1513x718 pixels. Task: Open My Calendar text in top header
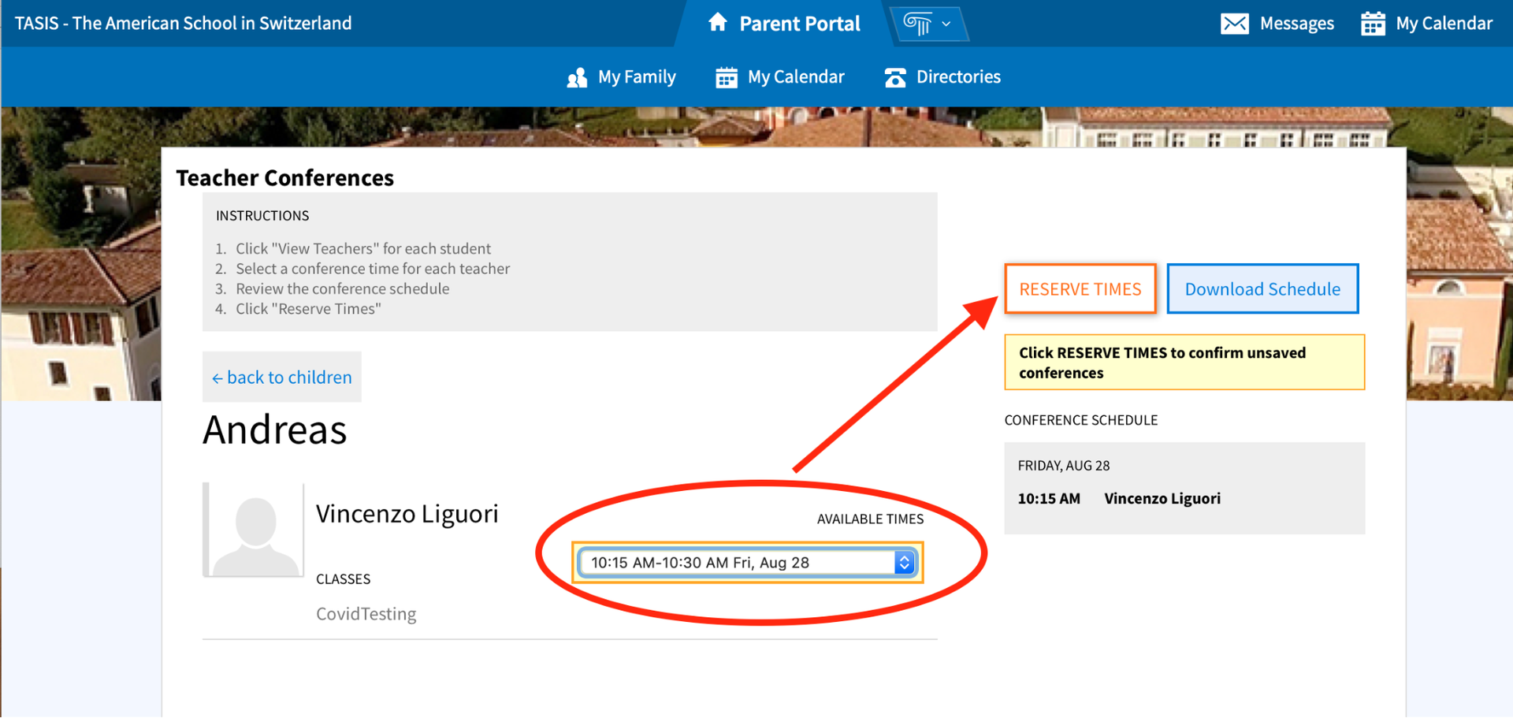(x=1444, y=24)
